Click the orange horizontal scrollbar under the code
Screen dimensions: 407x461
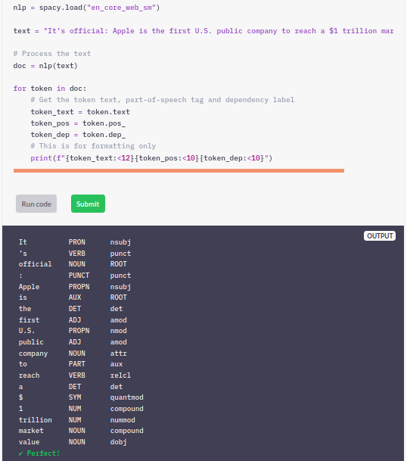point(179,171)
